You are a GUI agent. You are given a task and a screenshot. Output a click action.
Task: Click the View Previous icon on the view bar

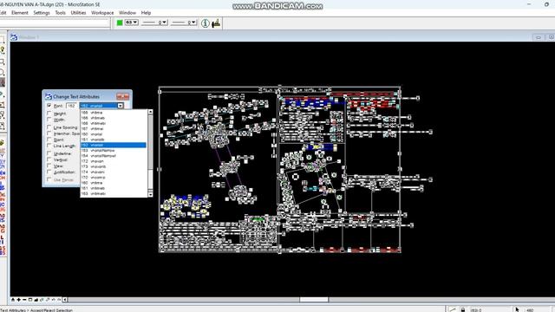tap(53, 300)
